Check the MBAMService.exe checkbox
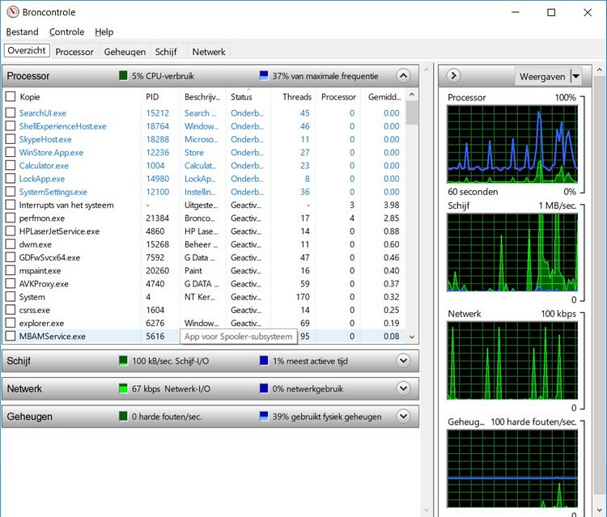This screenshot has width=607, height=517. tap(11, 337)
